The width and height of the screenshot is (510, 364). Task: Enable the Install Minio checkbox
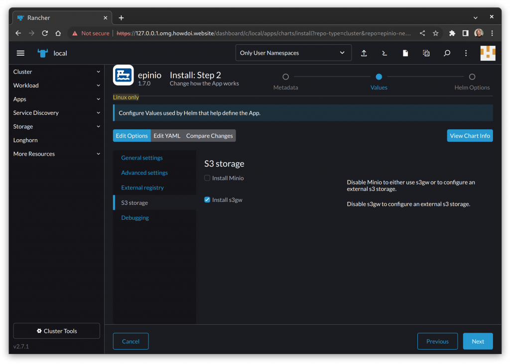point(208,178)
